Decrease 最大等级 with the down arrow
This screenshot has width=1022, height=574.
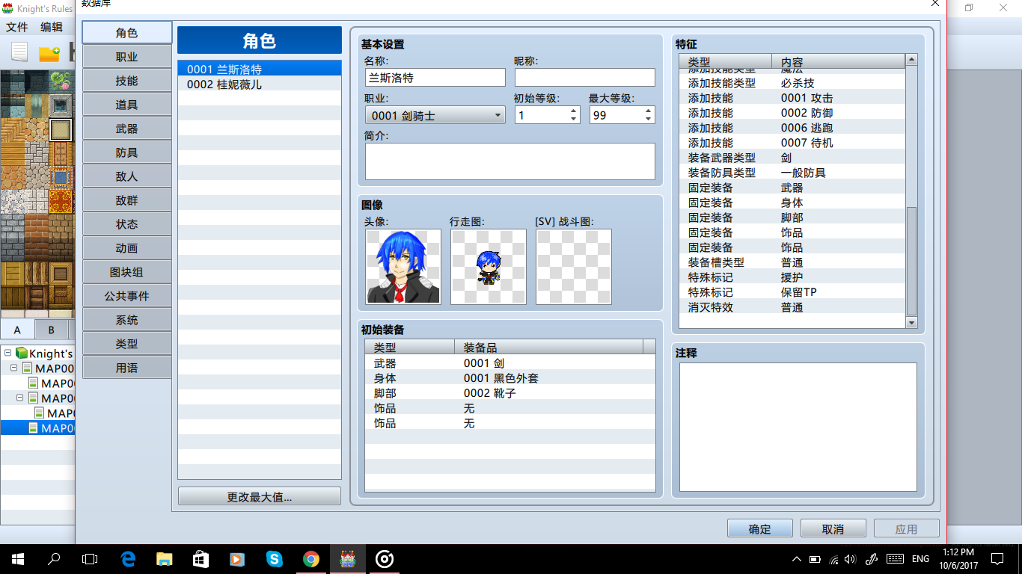click(x=648, y=120)
